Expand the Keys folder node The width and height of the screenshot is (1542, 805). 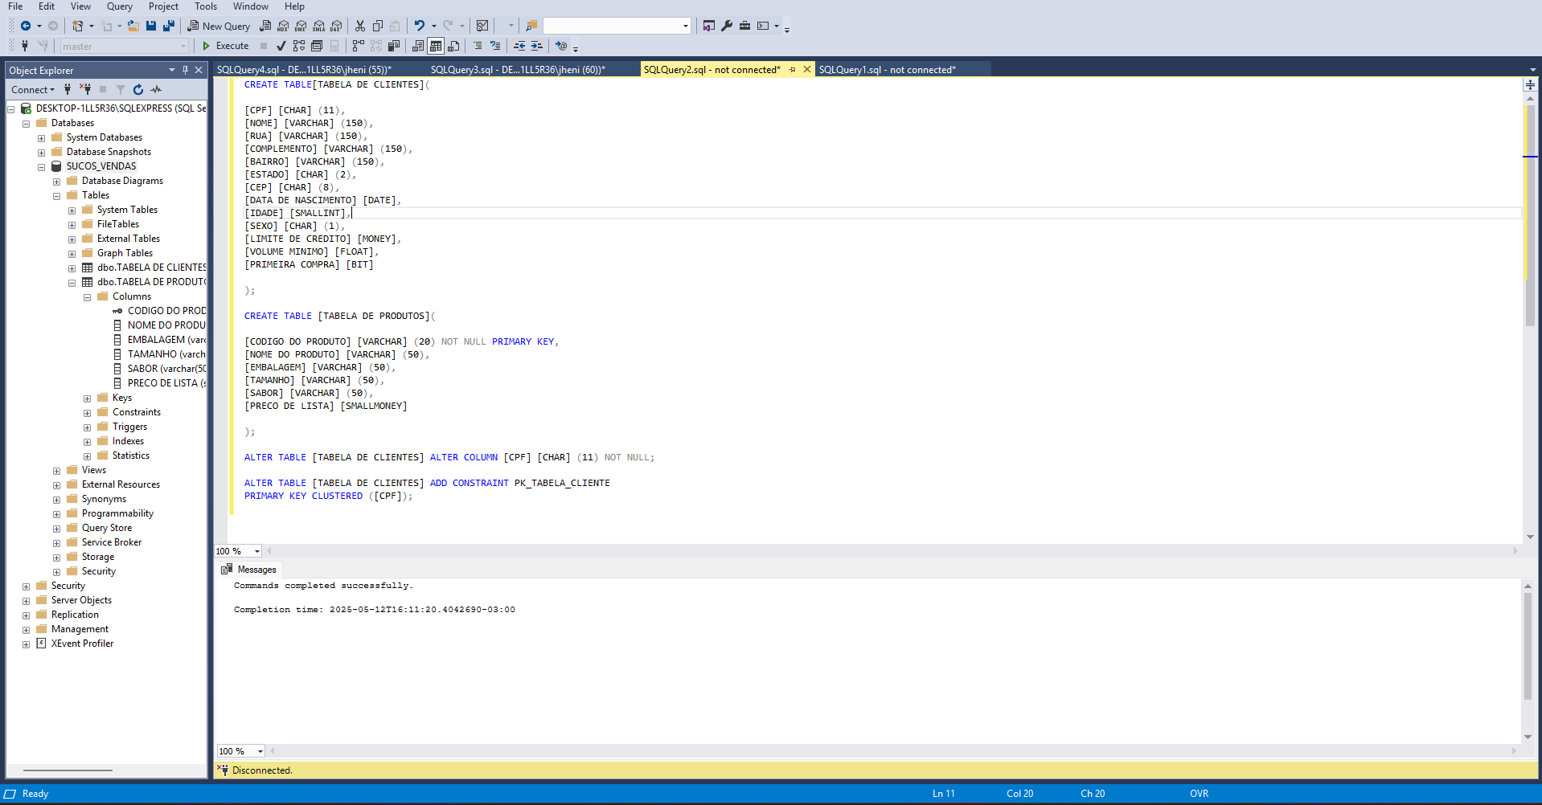pyautogui.click(x=87, y=398)
